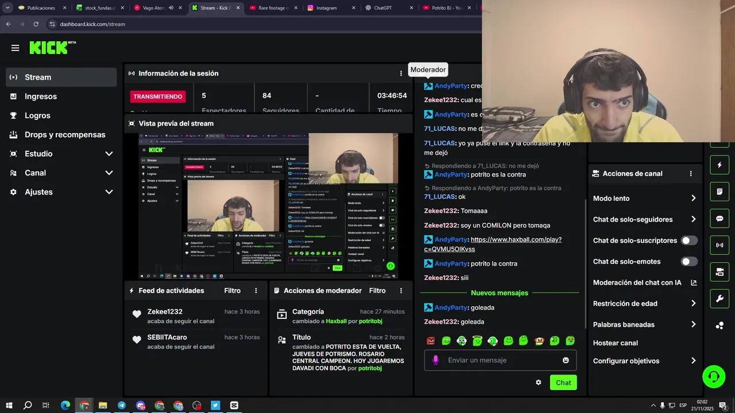Image resolution: width=735 pixels, height=413 pixels.
Task: Insert the red angry emote
Action: pos(431,341)
